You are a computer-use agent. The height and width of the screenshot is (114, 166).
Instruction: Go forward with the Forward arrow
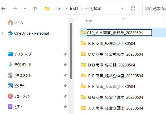coord(15,9)
